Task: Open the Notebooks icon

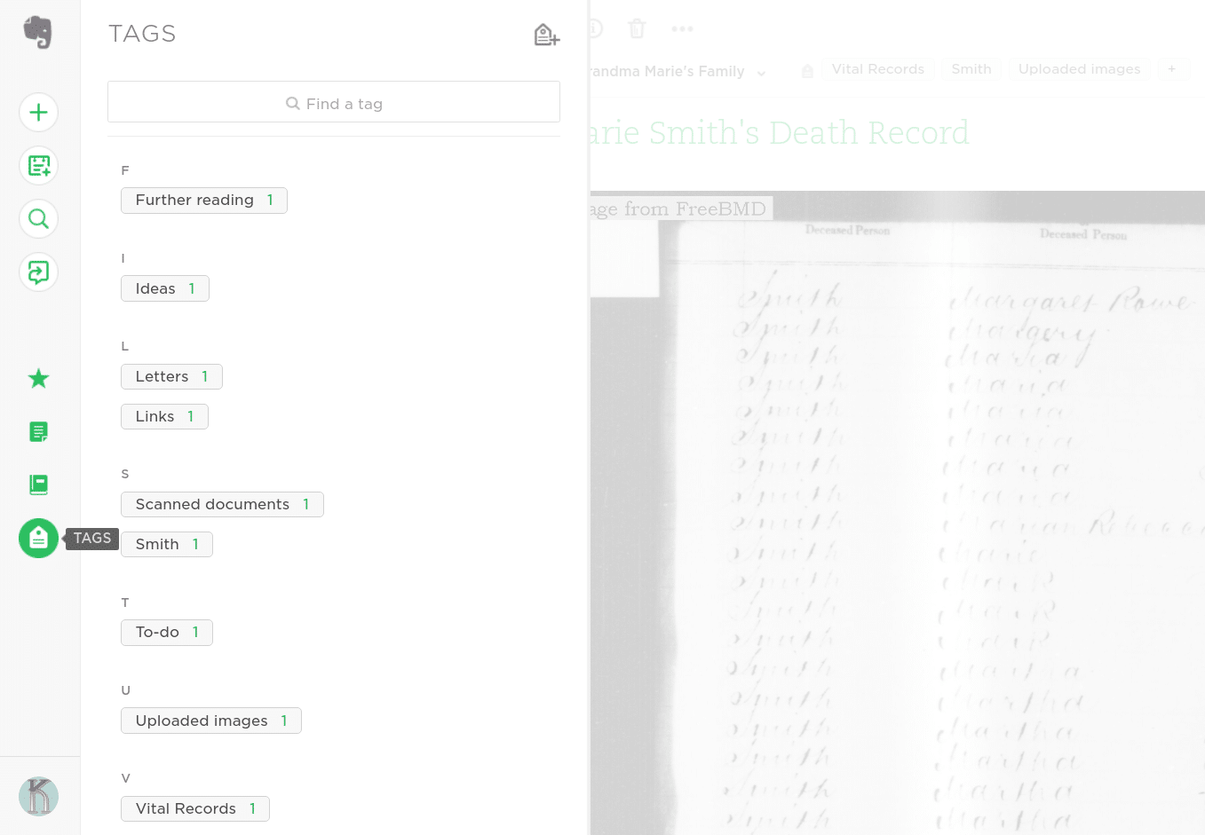Action: [x=38, y=484]
